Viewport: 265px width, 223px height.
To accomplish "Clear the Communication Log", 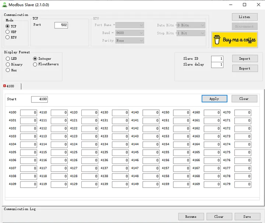I will click(219, 217).
